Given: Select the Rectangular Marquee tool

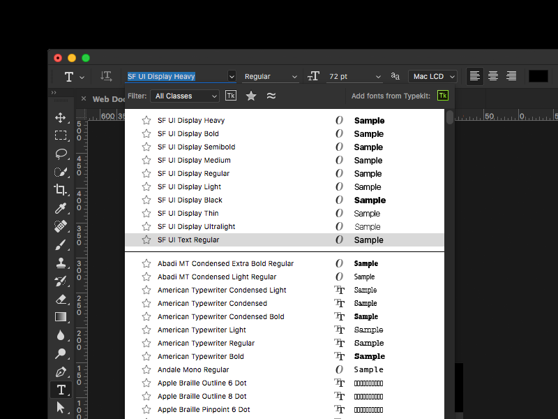Looking at the screenshot, I should [x=61, y=135].
